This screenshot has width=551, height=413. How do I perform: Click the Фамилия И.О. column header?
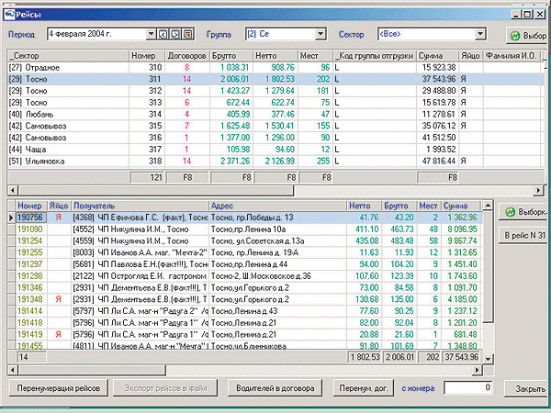point(512,56)
